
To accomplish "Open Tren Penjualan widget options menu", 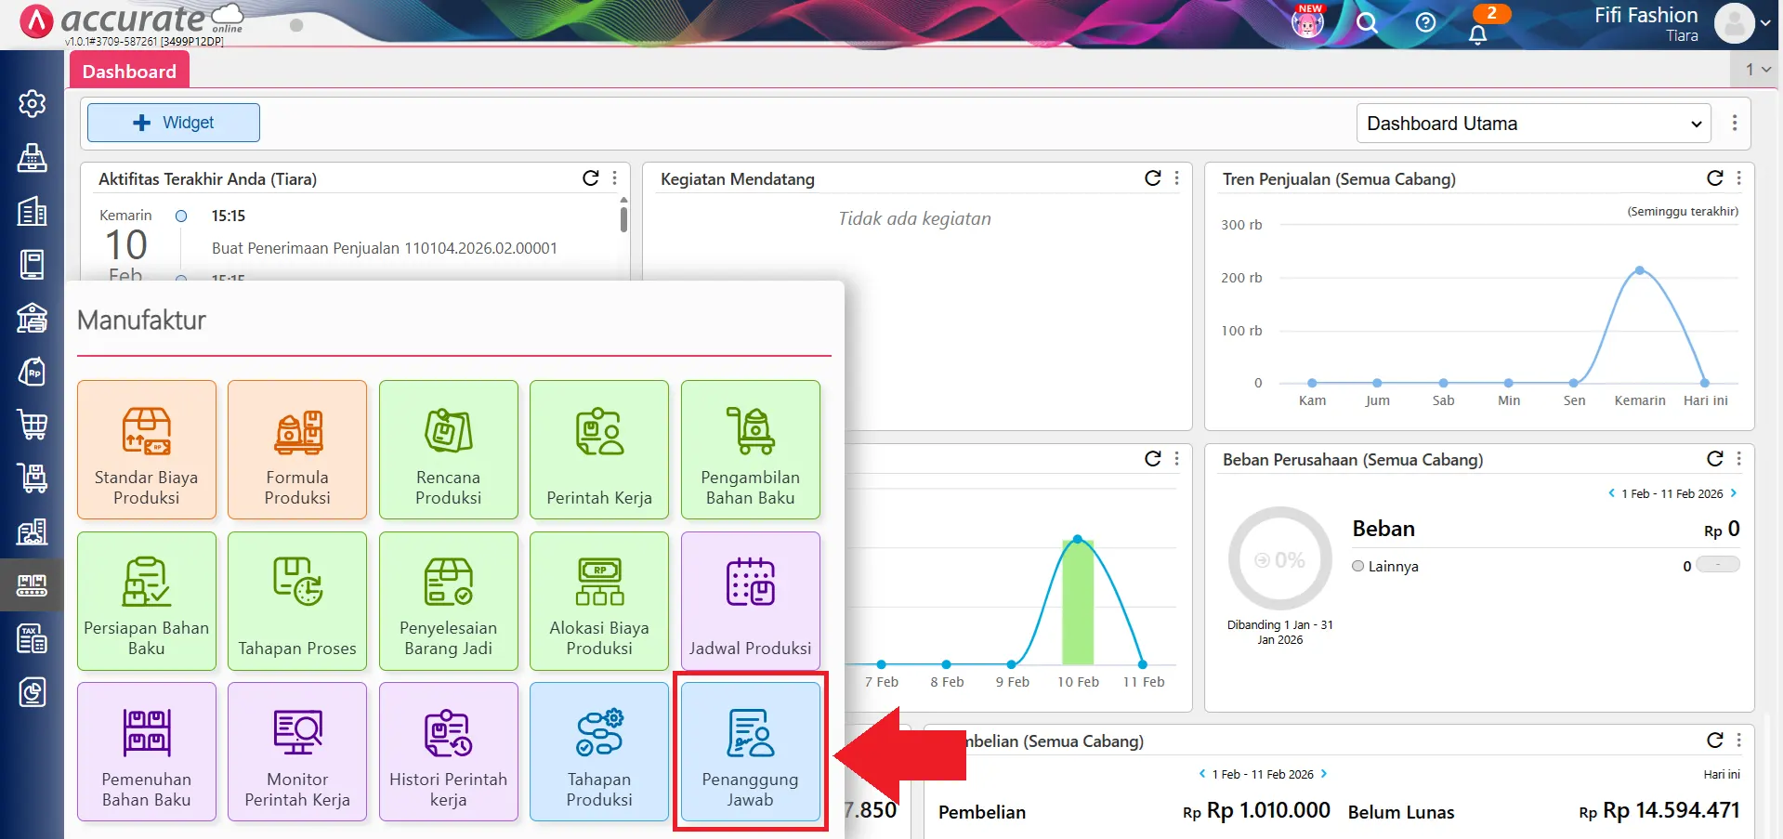I will pyautogui.click(x=1738, y=178).
